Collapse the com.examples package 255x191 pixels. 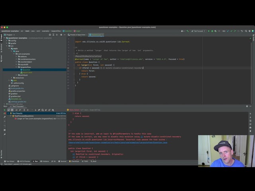(x=14, y=54)
